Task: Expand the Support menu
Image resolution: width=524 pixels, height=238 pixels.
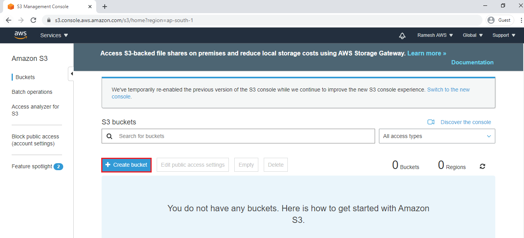Action: [x=504, y=35]
